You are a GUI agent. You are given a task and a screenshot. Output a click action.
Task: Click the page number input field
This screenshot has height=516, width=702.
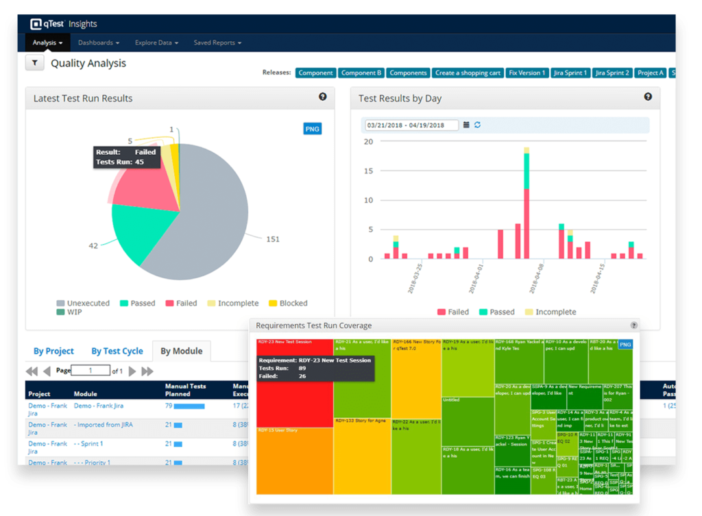(90, 371)
